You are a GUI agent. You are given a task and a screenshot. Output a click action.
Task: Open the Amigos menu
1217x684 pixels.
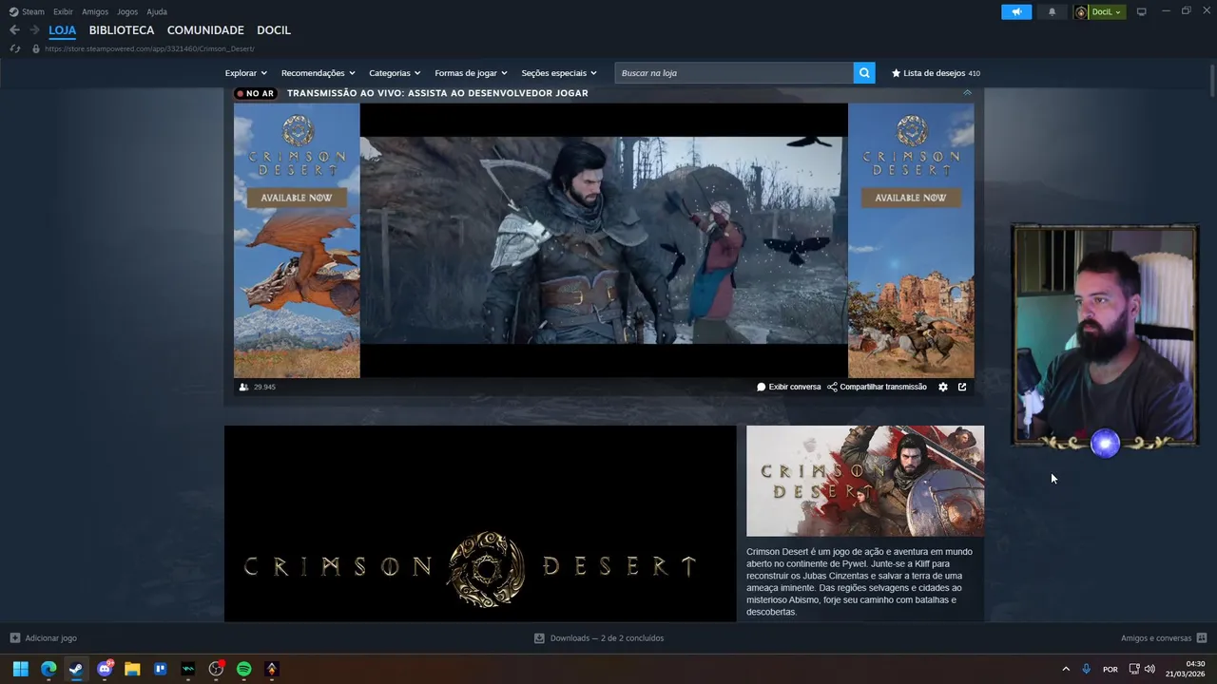pos(95,11)
